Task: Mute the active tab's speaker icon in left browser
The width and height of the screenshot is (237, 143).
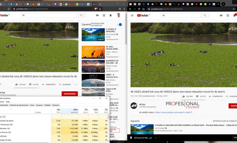Action: [94, 4]
